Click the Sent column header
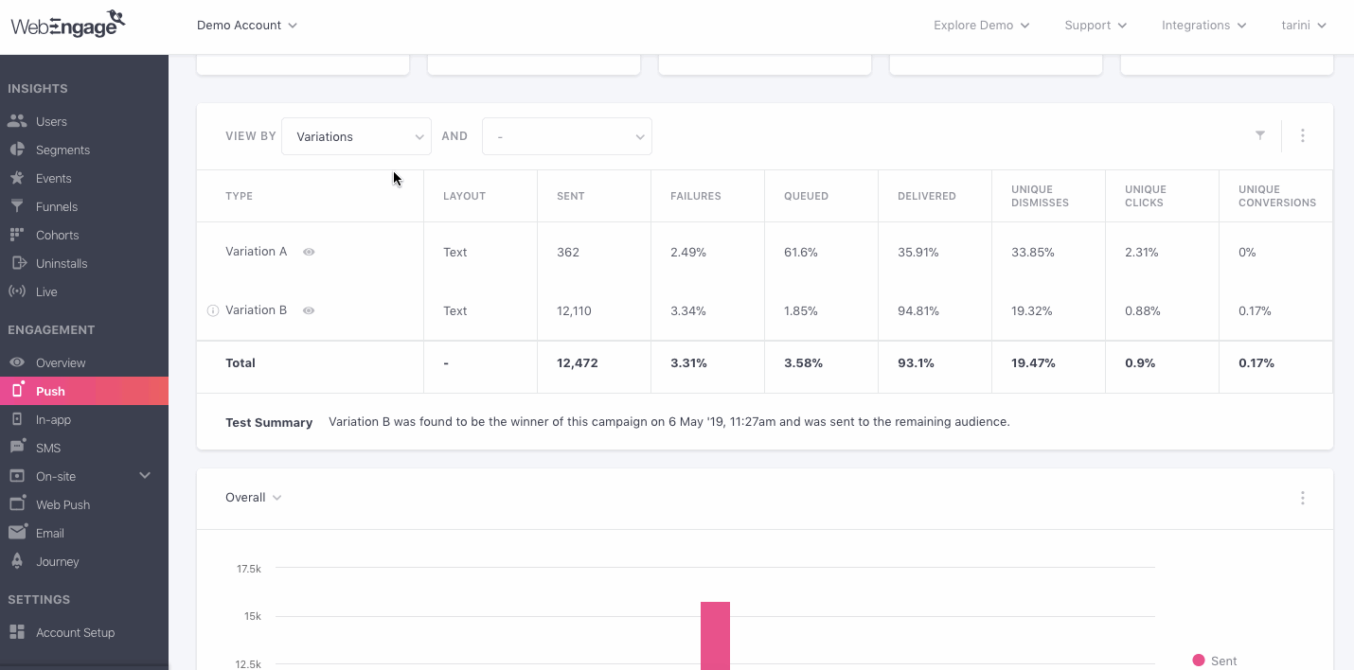This screenshot has height=670, width=1354. tap(571, 196)
